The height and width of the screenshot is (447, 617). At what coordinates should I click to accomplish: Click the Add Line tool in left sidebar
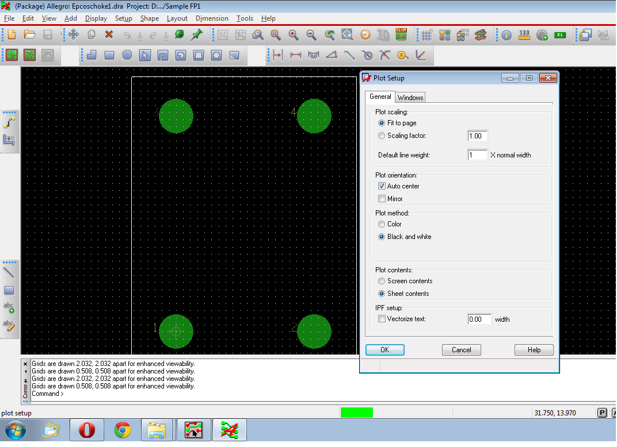pos(9,272)
